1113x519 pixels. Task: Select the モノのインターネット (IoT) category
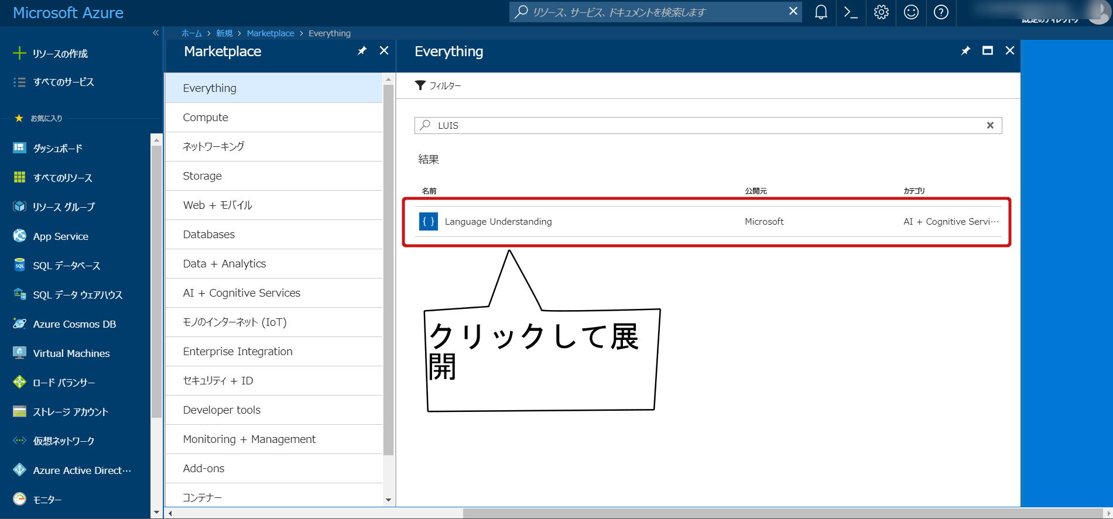pyautogui.click(x=274, y=322)
